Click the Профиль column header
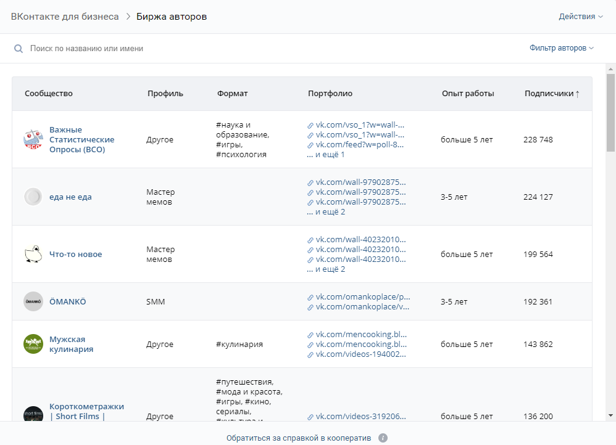The width and height of the screenshot is (616, 445). pyautogui.click(x=165, y=94)
